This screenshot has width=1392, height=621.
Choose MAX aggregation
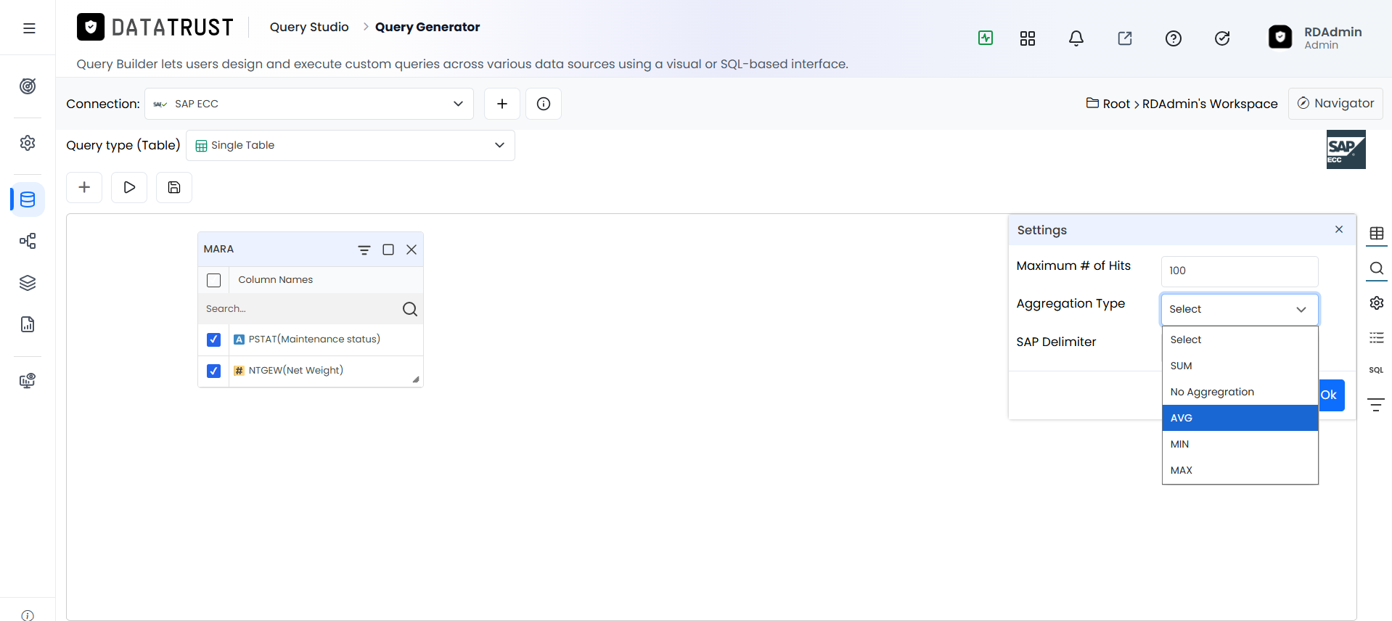(x=1240, y=470)
